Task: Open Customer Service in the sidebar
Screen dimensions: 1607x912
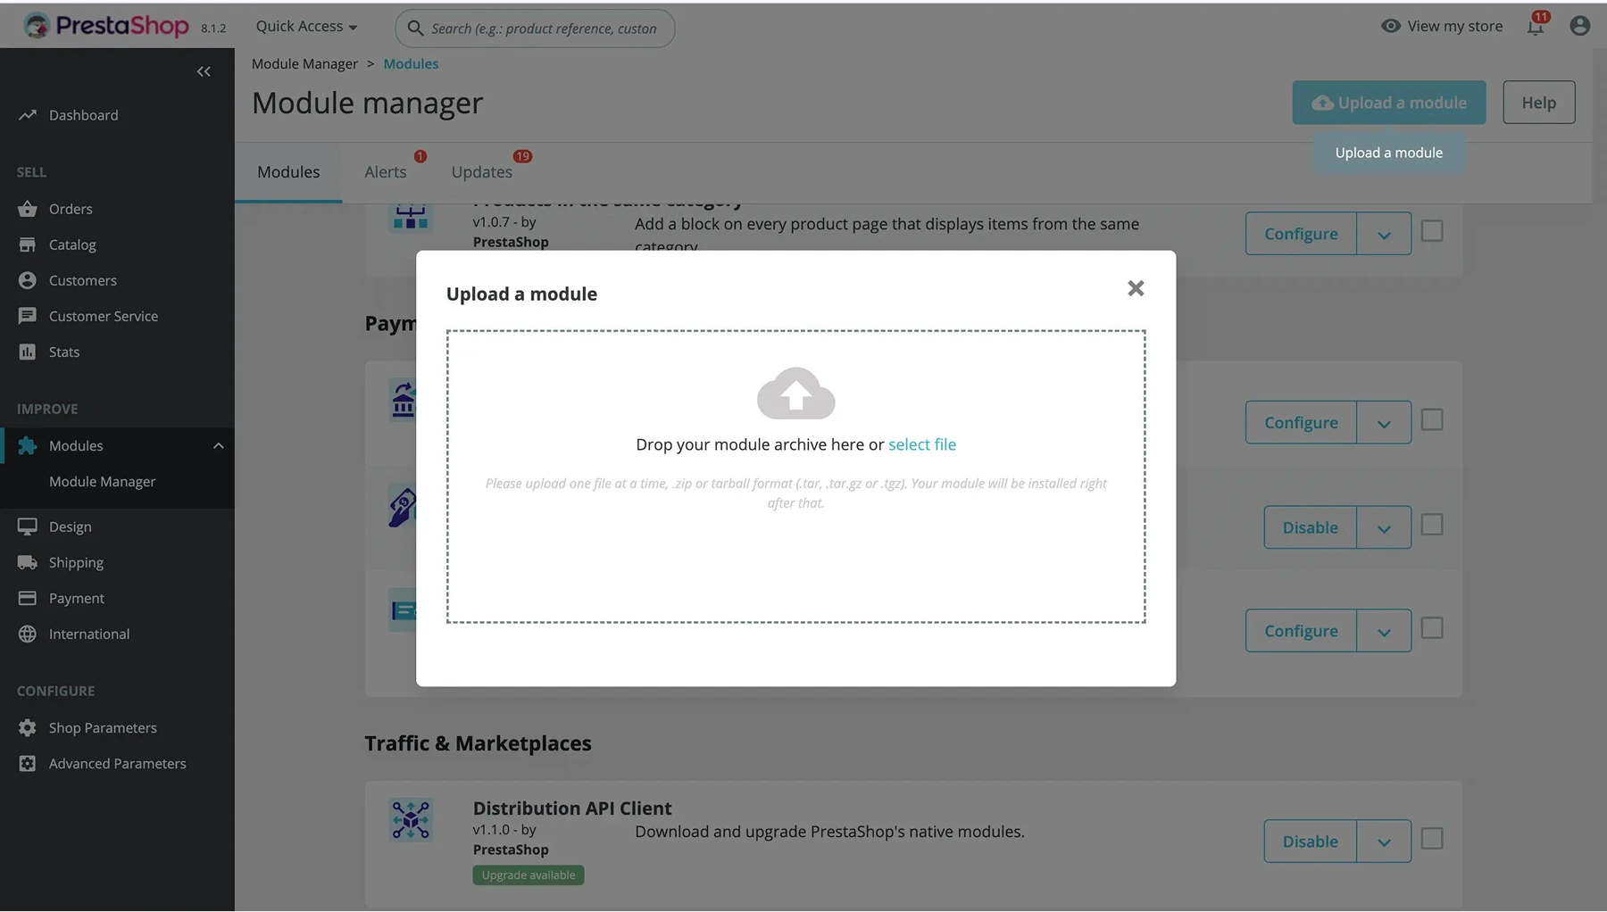Action: [104, 316]
